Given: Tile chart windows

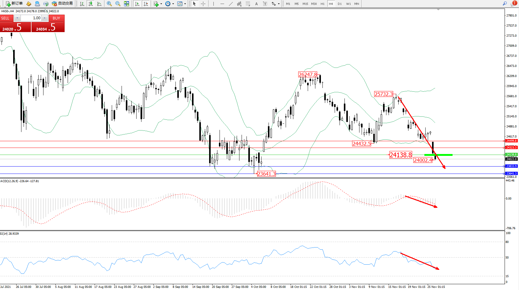Looking at the screenshot, I should [x=126, y=4].
